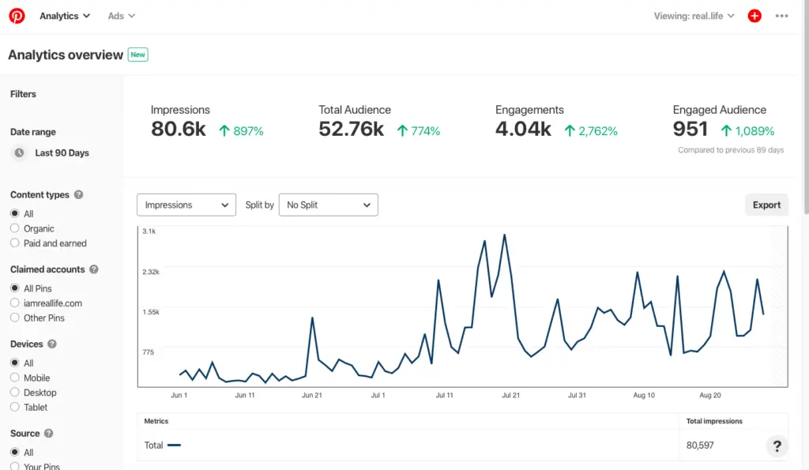Click the Jul 1 axis label

pyautogui.click(x=378, y=395)
